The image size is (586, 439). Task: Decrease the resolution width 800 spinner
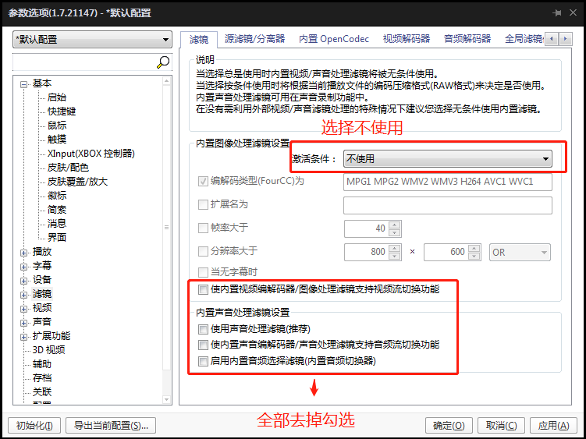click(394, 257)
